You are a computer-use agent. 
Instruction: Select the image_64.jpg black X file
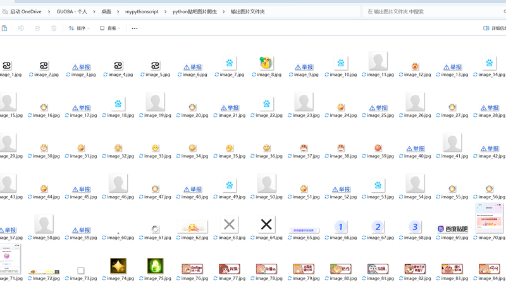click(x=266, y=225)
